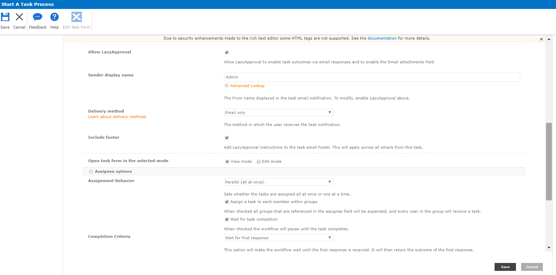The image size is (556, 275).
Task: Click the Allow LazyApproval label
Action: pos(109,52)
